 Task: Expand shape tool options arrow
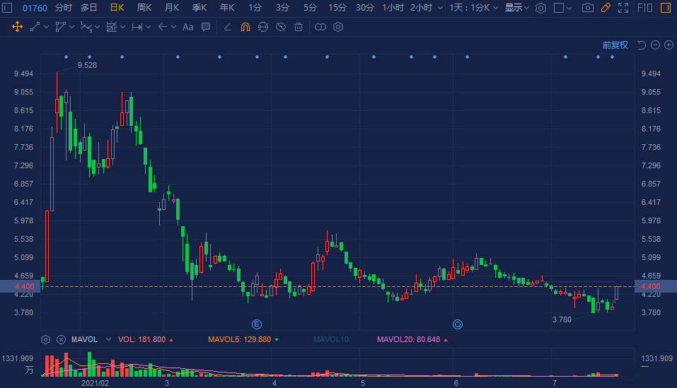[71, 27]
